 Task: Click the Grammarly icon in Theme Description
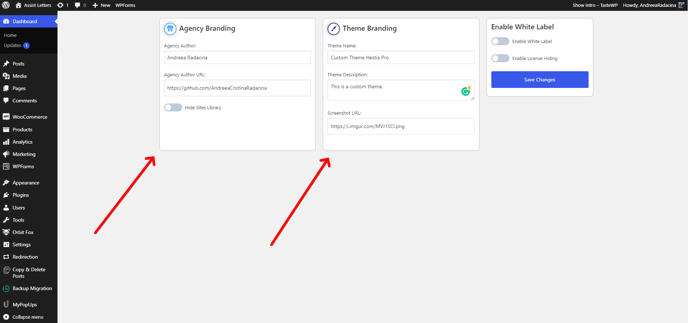point(466,92)
